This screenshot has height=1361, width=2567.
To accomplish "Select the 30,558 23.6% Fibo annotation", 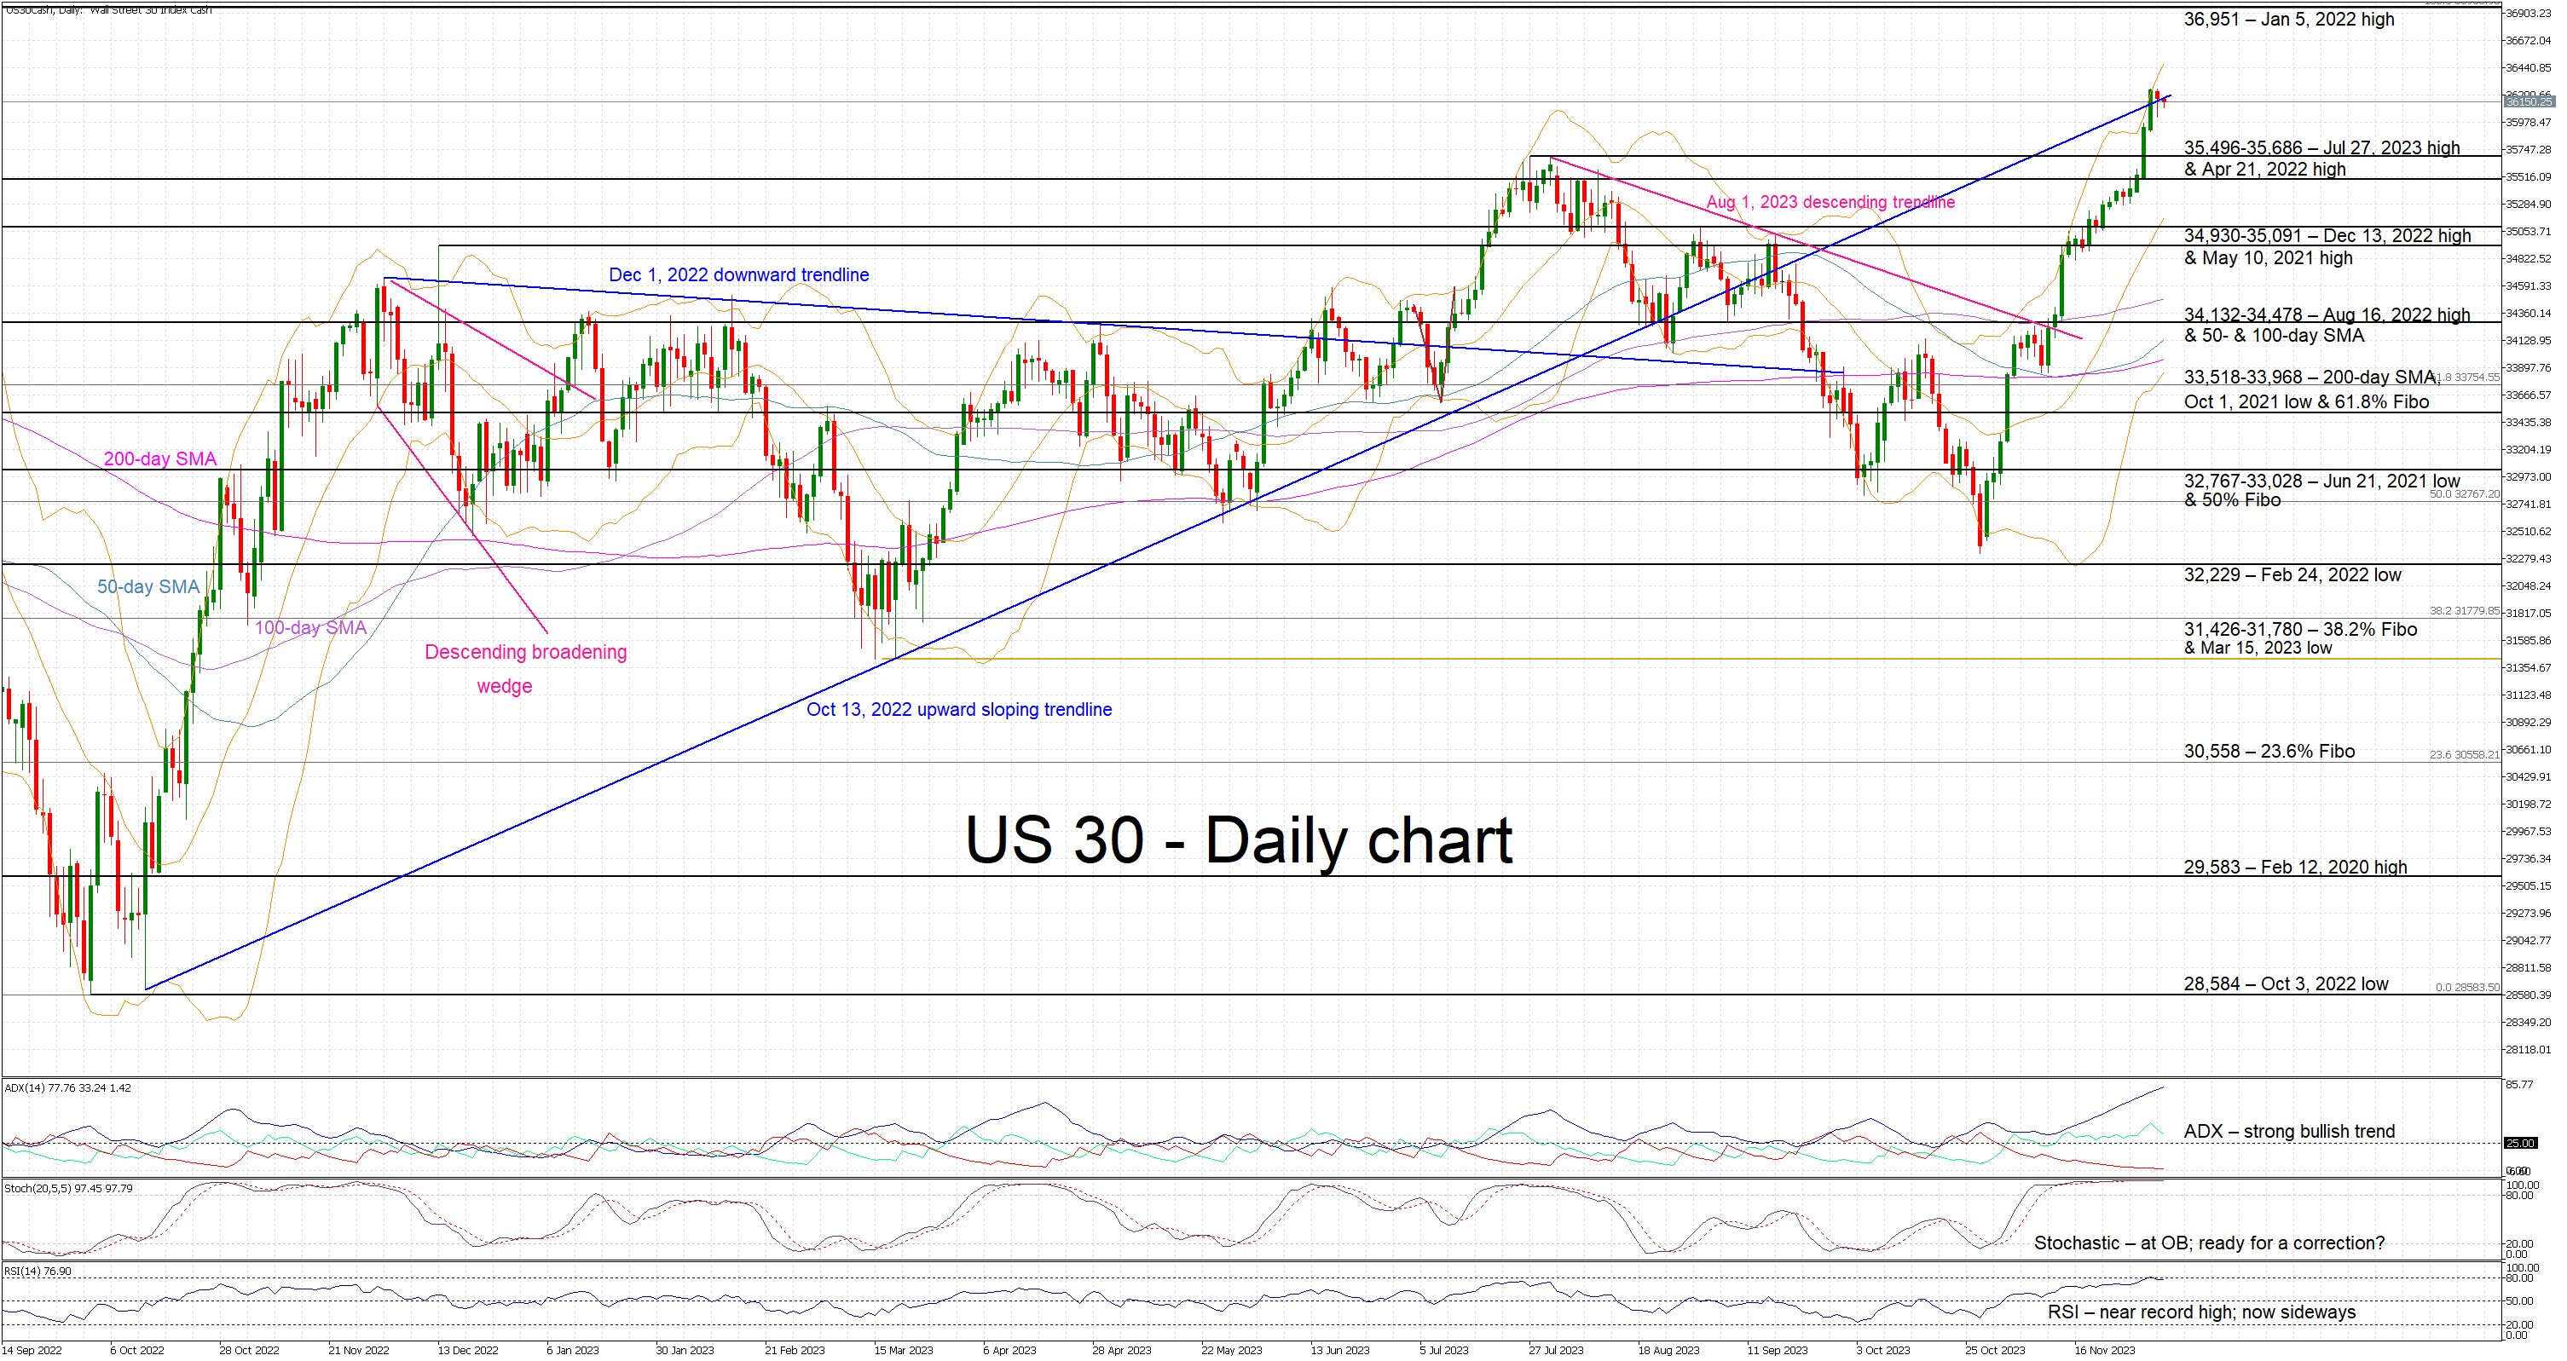I will pyautogui.click(x=2269, y=752).
